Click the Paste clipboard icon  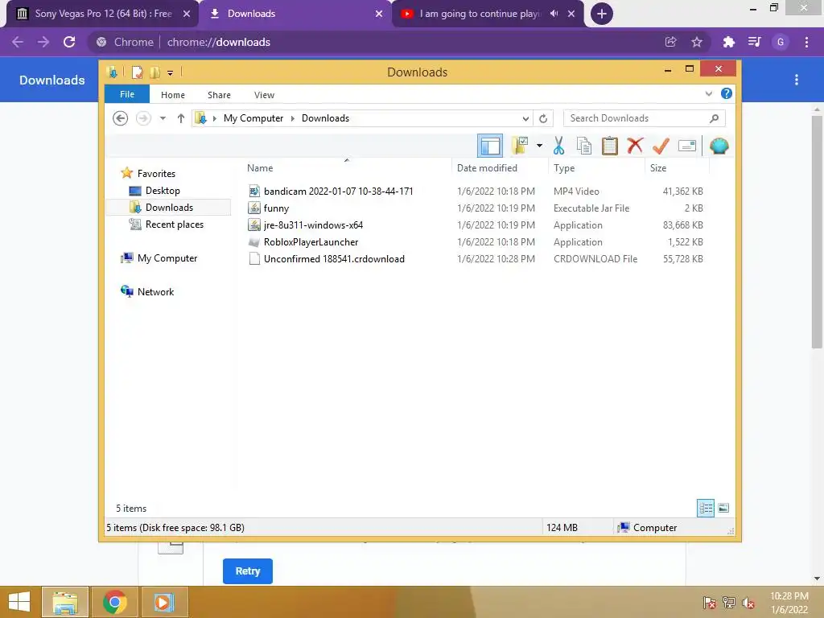610,146
